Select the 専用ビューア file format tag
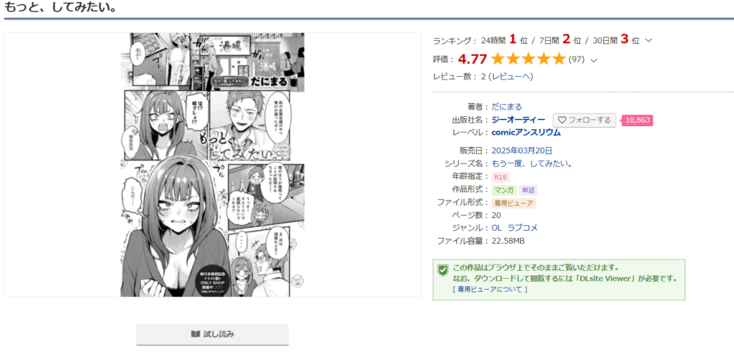 click(x=513, y=204)
